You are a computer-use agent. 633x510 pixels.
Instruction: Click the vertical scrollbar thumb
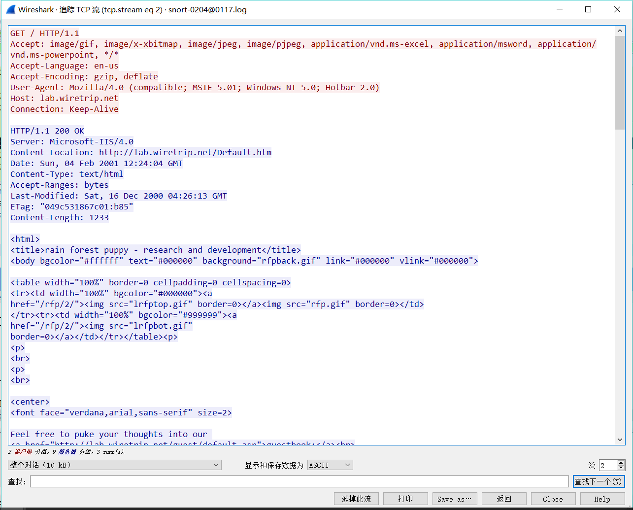[620, 83]
